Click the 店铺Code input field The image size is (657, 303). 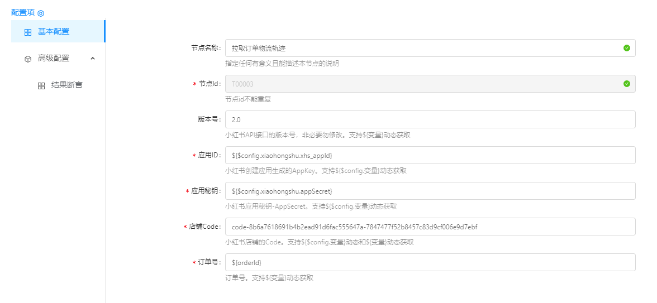point(430,227)
